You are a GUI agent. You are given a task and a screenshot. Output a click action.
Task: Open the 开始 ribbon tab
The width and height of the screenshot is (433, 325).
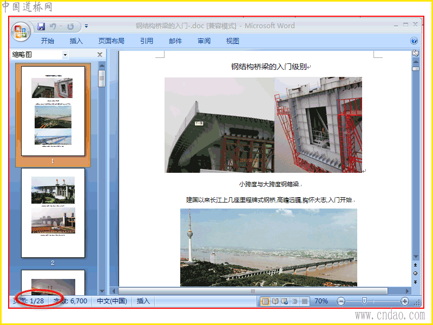coord(48,41)
